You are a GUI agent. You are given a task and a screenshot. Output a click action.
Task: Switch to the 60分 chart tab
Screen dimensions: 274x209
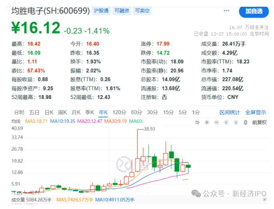[x=136, y=112]
